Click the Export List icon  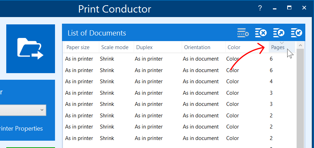coord(279,33)
